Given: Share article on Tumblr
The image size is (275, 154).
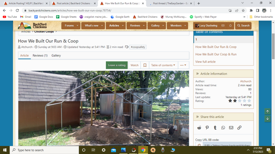Looking at the screenshot, I should [x=215, y=127].
